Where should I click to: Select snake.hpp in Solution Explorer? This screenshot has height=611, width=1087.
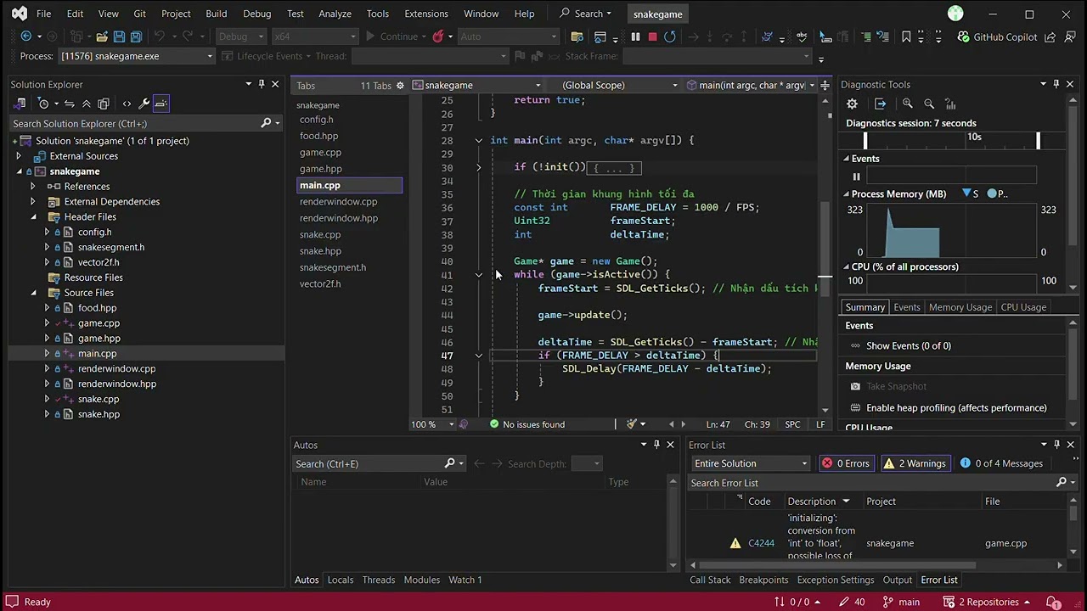point(99,414)
